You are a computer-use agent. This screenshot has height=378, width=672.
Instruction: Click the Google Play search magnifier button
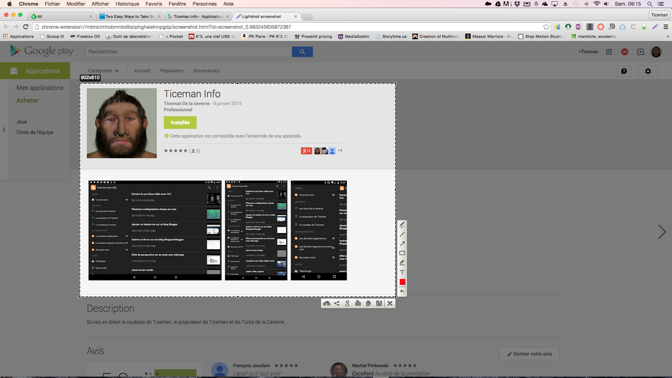coord(302,52)
